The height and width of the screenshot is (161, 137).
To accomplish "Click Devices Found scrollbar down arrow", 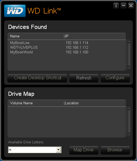I will (128, 67).
